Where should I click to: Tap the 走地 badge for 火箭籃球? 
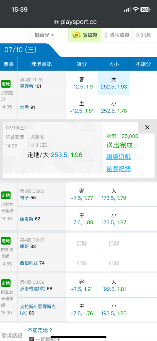(x=6, y=84)
